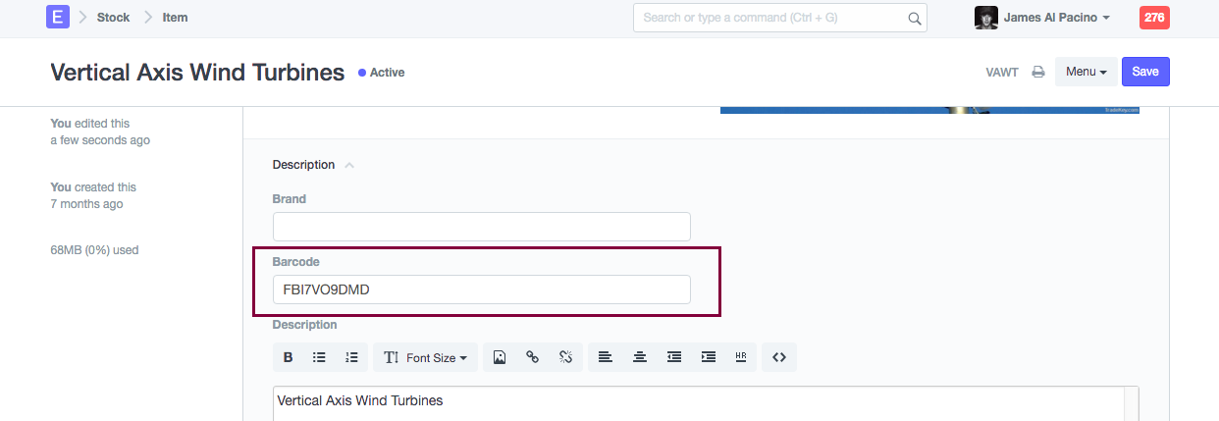Add a hyperlink in the editor
The image size is (1219, 421).
(x=532, y=357)
